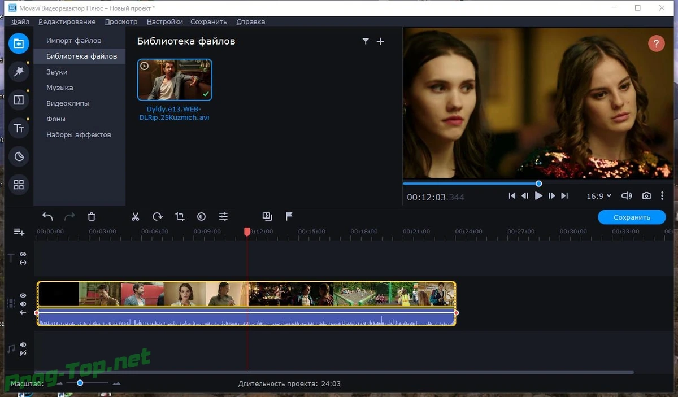This screenshot has height=397, width=678.
Task: Add a marker with flag icon
Action: 289,216
